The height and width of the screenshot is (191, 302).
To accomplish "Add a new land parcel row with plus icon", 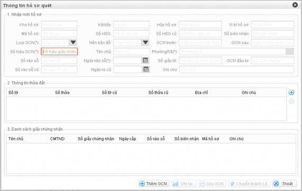I will tap(291, 92).
